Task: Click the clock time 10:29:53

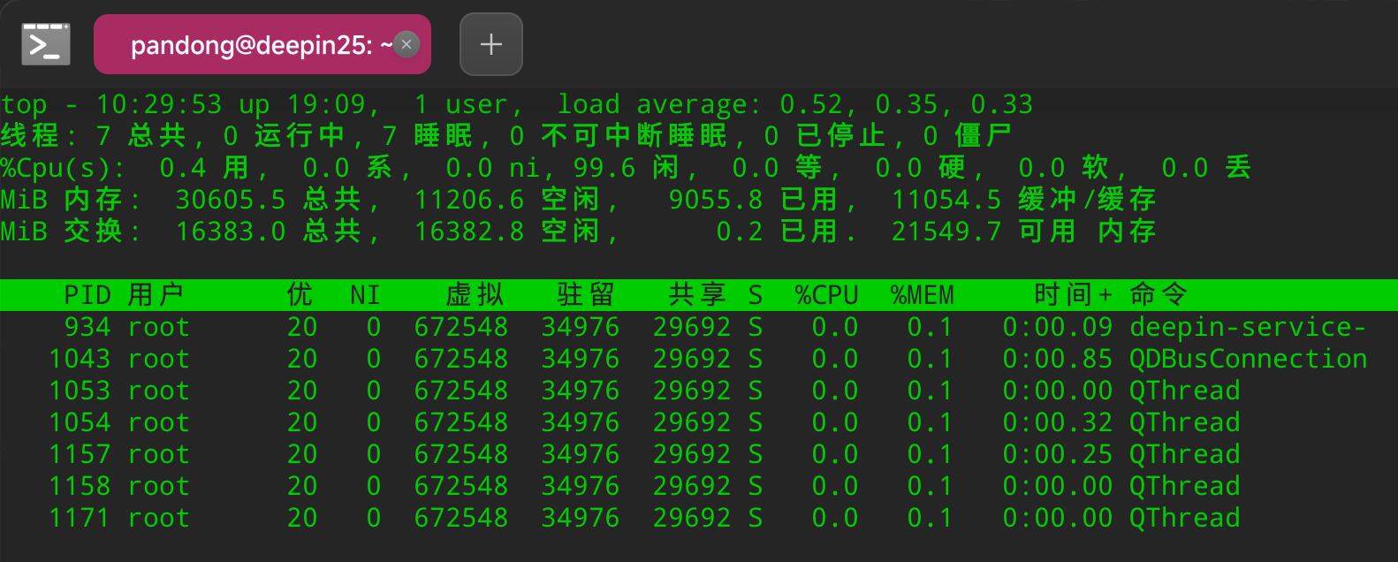Action: [x=159, y=104]
